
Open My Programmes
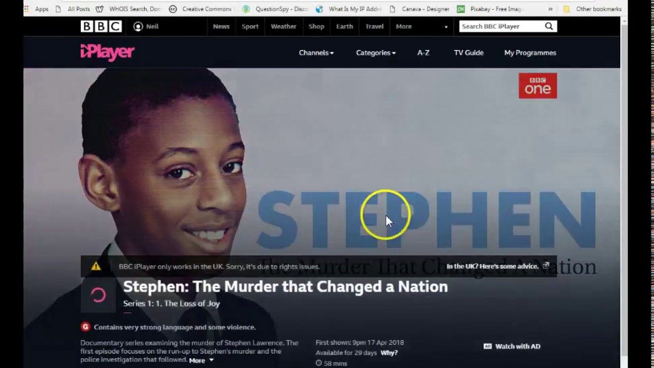[530, 53]
